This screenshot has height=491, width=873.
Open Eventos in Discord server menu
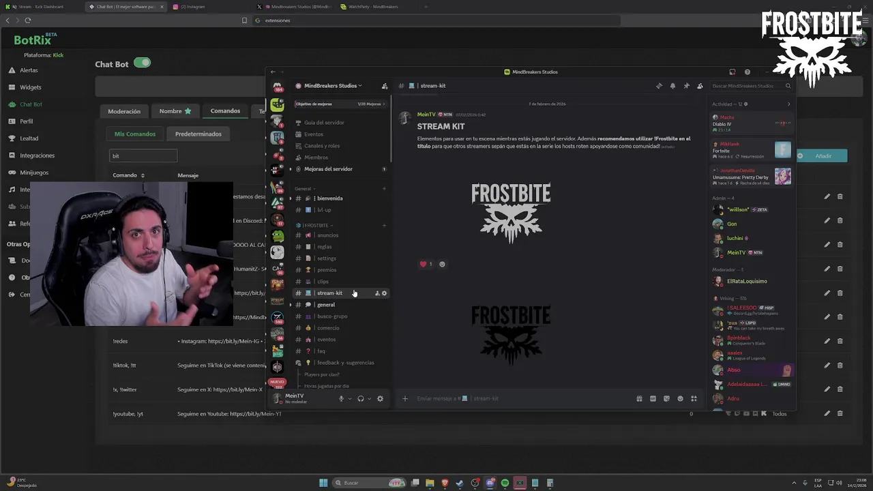pyautogui.click(x=314, y=134)
